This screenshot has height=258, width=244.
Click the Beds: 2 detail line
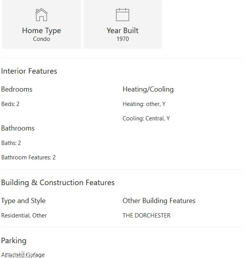[x=10, y=104]
